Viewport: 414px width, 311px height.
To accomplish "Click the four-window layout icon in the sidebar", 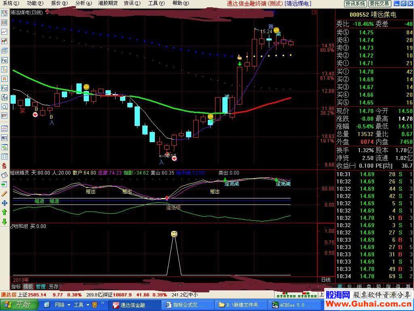I will pos(4,157).
